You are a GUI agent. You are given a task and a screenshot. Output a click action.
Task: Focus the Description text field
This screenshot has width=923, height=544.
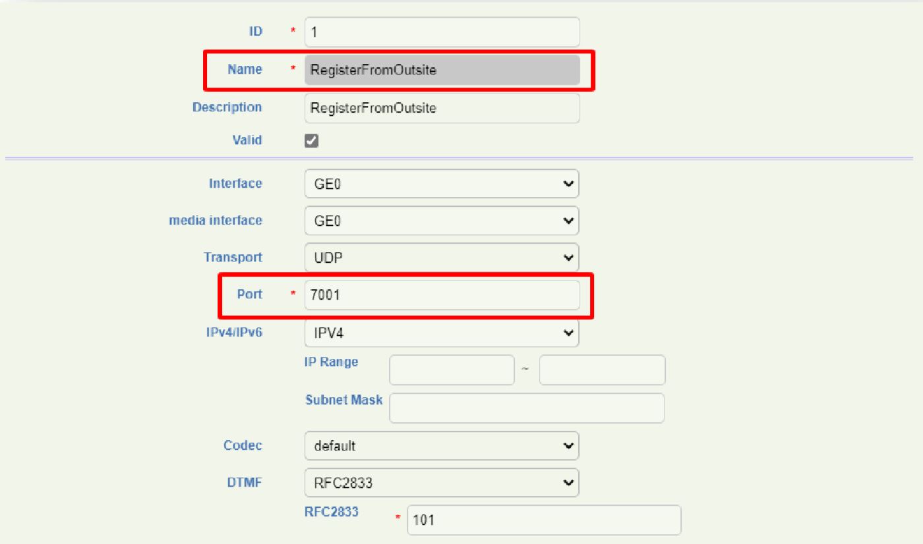click(x=442, y=108)
